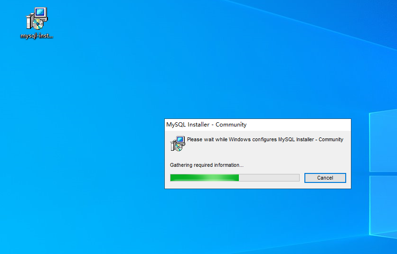397x254 pixels.
Task: Click the green installation progress bar
Action: [x=235, y=178]
